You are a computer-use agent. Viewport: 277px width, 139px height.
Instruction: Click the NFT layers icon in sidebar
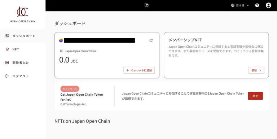[7, 49]
